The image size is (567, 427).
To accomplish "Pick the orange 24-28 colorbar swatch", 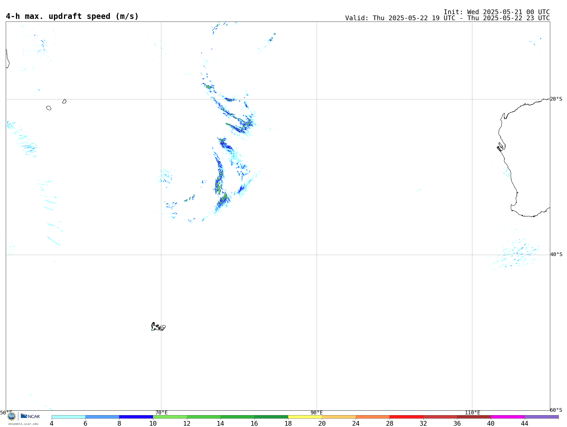I will pos(373,417).
